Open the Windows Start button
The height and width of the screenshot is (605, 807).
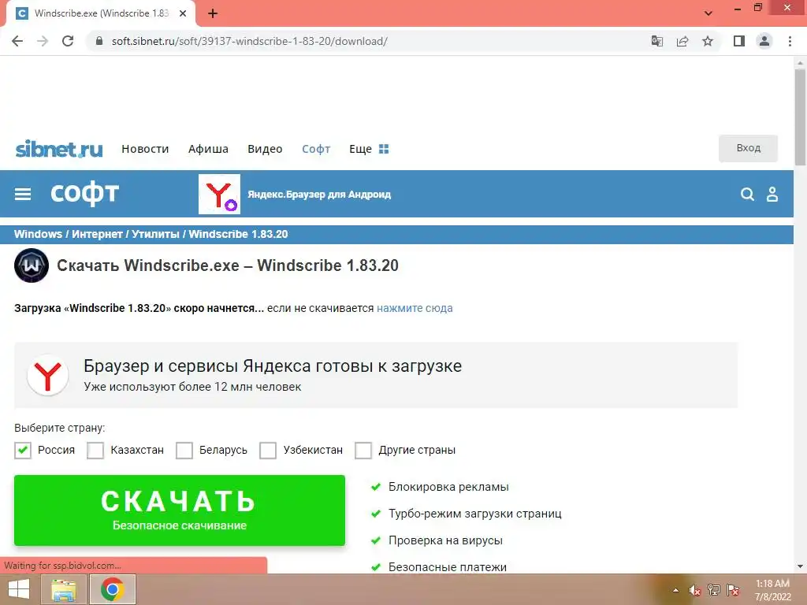coord(19,589)
